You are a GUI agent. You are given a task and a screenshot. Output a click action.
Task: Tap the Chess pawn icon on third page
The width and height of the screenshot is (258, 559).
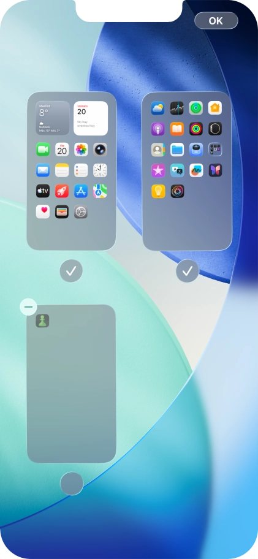pyautogui.click(x=42, y=321)
